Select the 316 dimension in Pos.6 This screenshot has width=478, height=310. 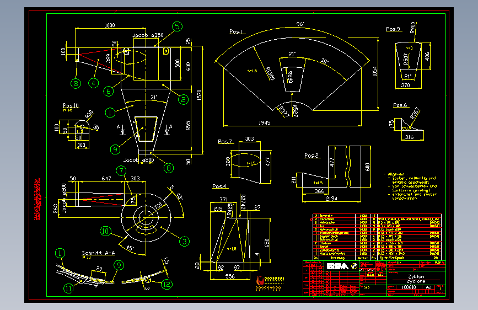click(409, 137)
